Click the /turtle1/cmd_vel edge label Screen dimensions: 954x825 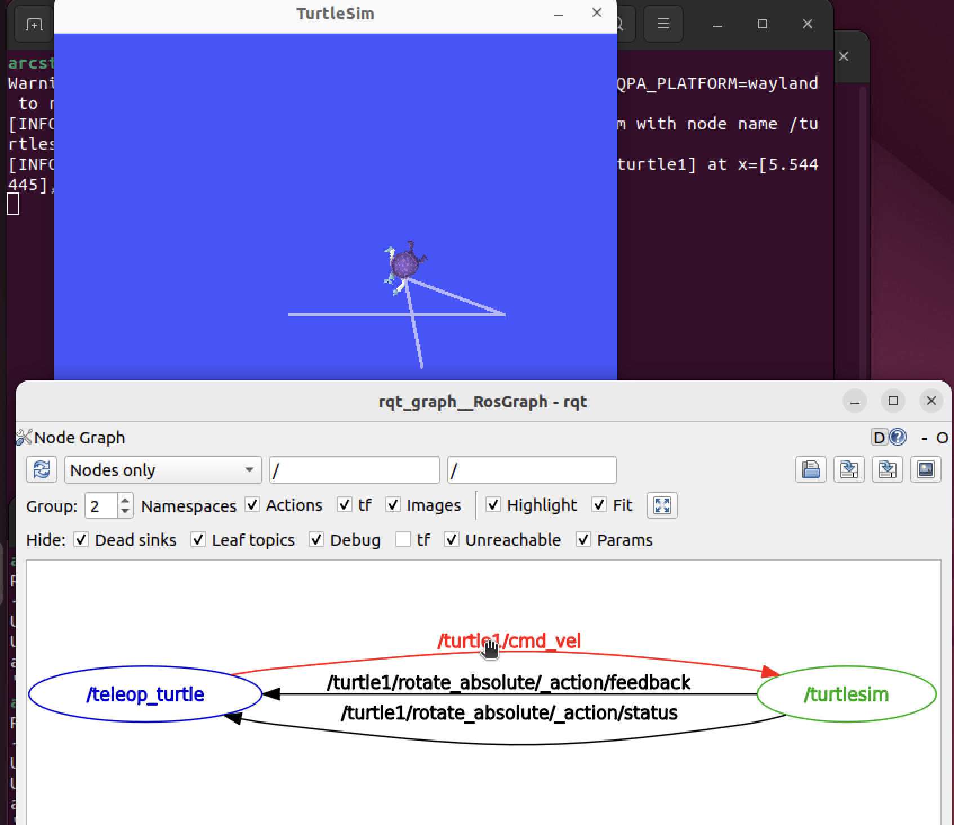click(x=509, y=641)
